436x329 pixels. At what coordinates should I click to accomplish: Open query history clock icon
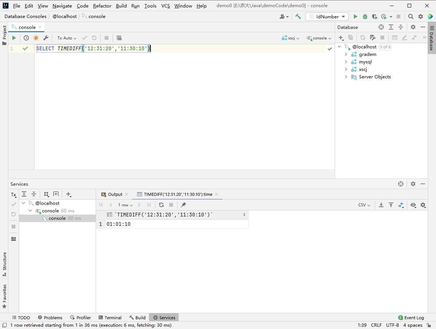coord(26,38)
